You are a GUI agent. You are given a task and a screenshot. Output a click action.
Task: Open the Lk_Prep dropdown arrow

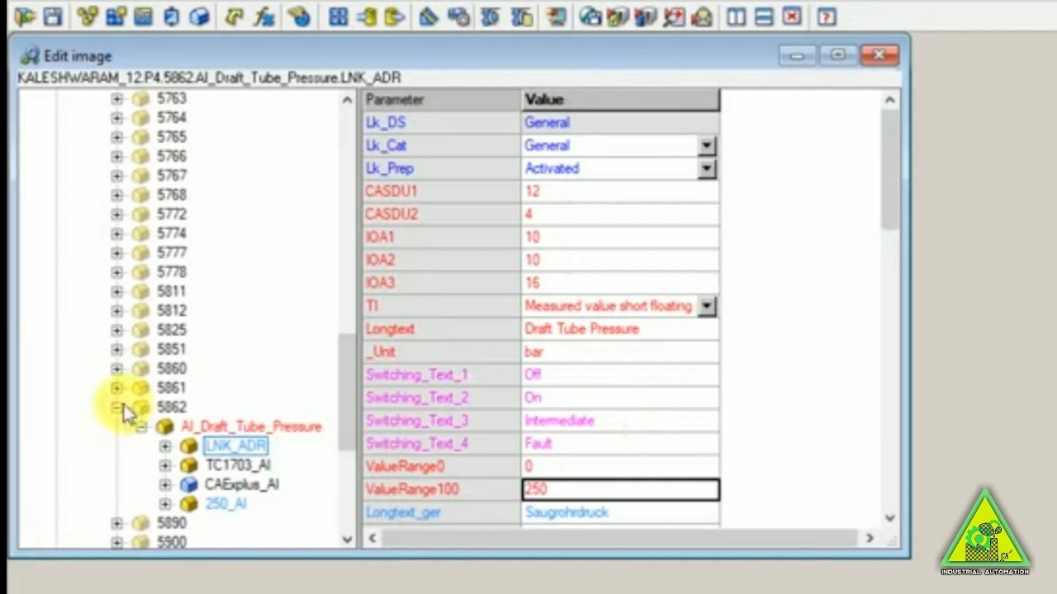tap(707, 168)
